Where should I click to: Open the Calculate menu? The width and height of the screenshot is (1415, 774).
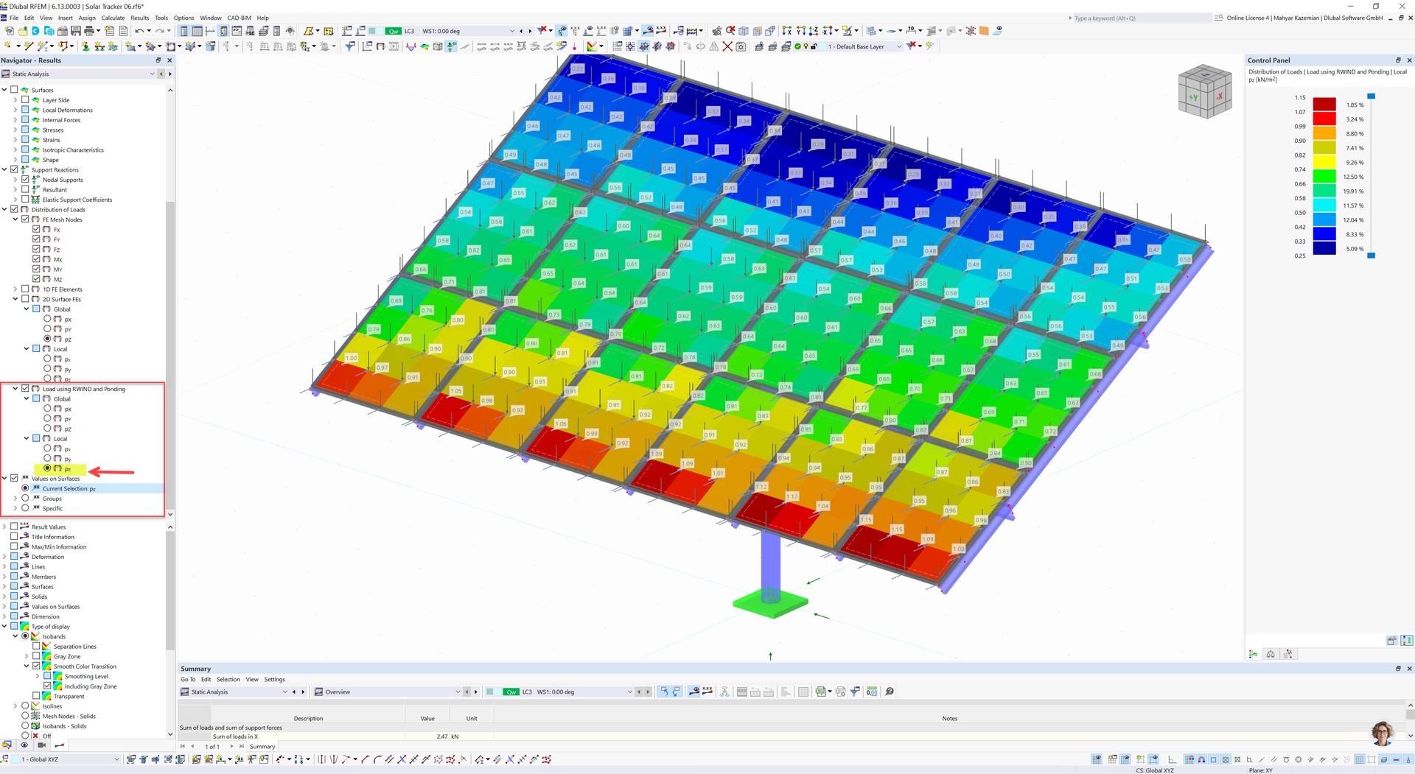coord(113,18)
